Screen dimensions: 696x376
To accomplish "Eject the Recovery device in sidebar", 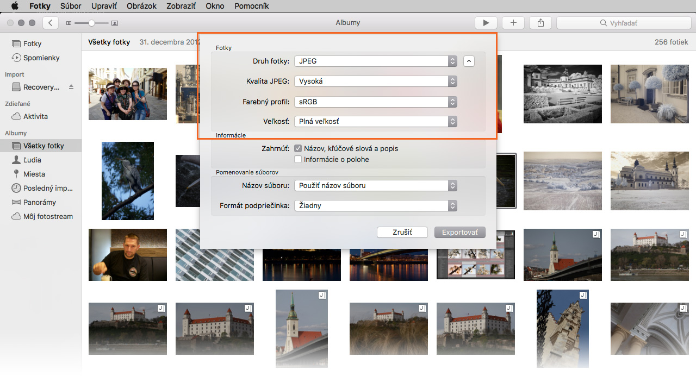I will point(71,87).
